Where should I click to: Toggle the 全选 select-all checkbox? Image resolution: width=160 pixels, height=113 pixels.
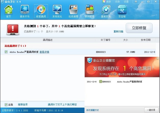pos(6,105)
